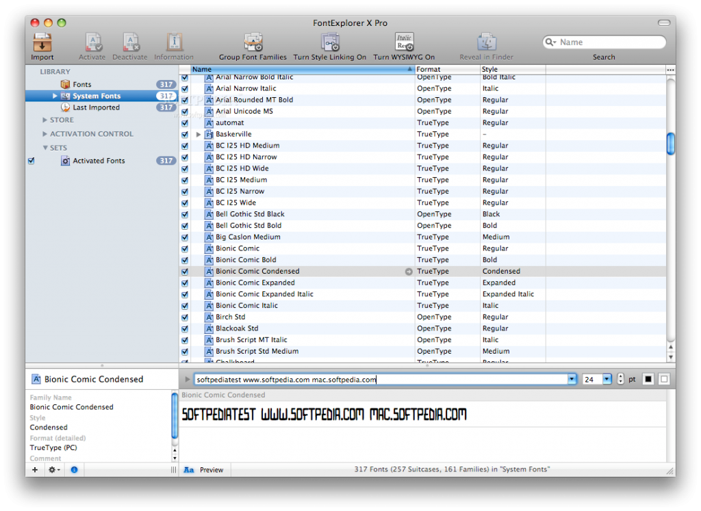Click the preview text input field
701x511 pixels.
[381, 379]
